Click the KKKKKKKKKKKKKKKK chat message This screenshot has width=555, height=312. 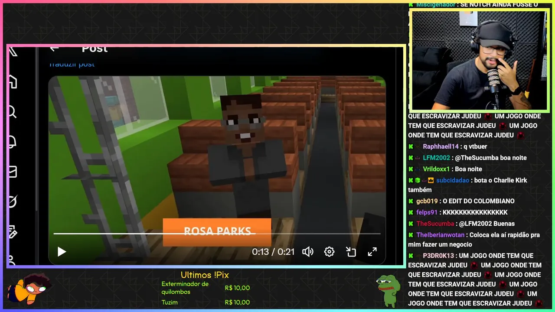click(475, 212)
